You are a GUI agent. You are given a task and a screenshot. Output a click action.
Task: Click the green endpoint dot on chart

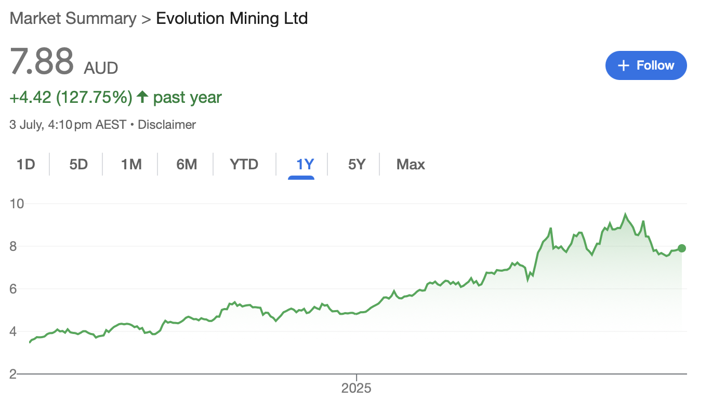pyautogui.click(x=682, y=248)
